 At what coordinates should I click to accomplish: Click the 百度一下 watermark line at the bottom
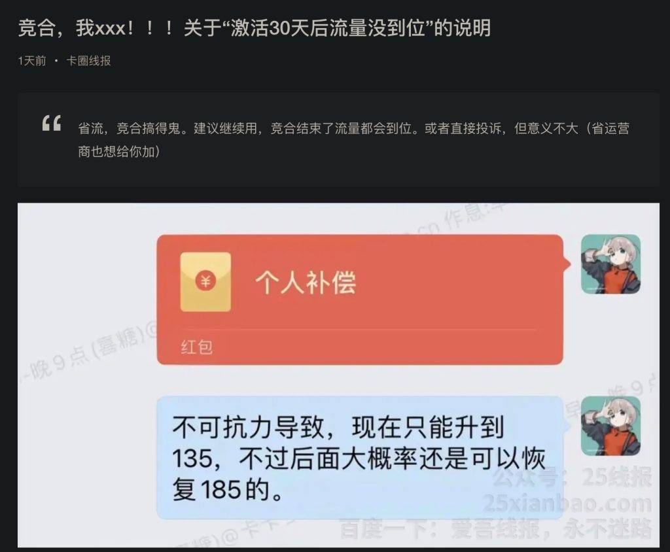[496, 529]
